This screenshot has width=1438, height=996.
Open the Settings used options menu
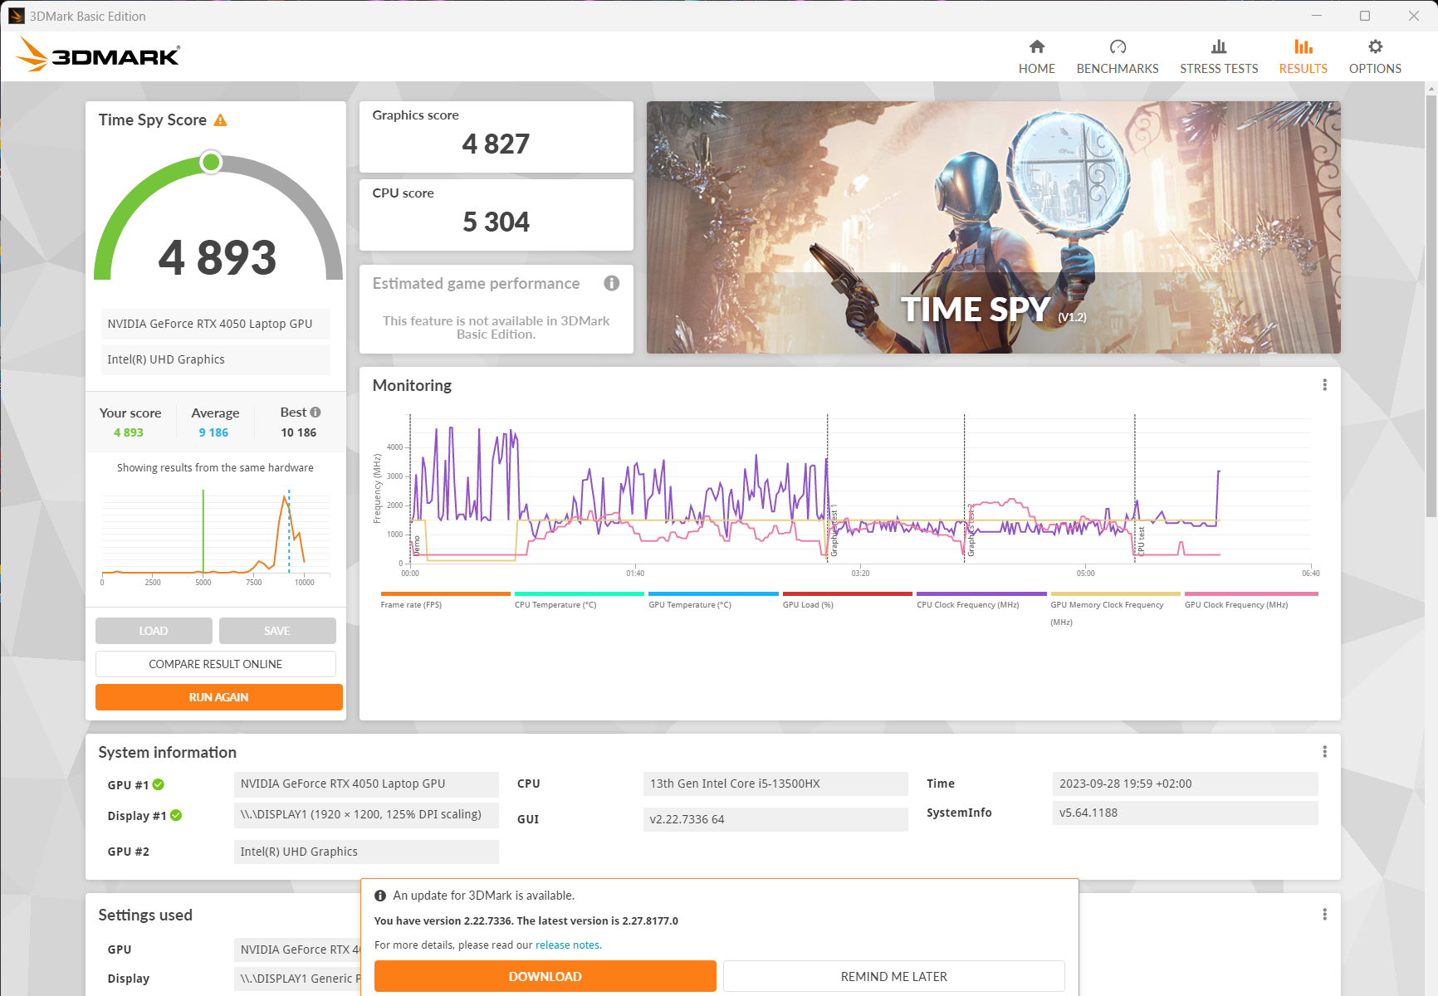(x=1324, y=915)
